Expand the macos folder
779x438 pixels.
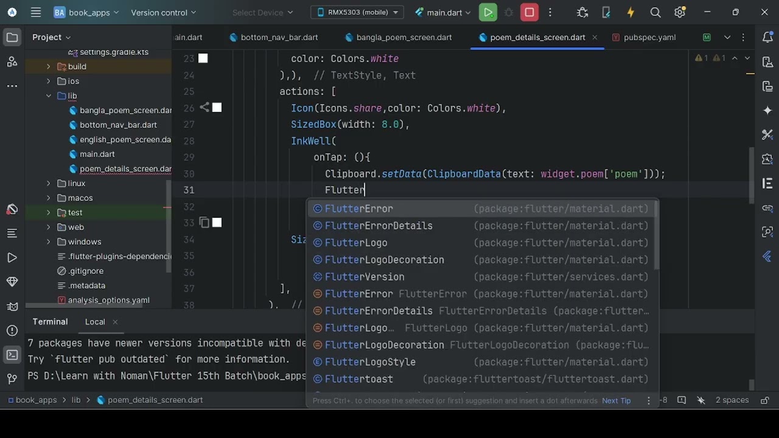tap(49, 198)
